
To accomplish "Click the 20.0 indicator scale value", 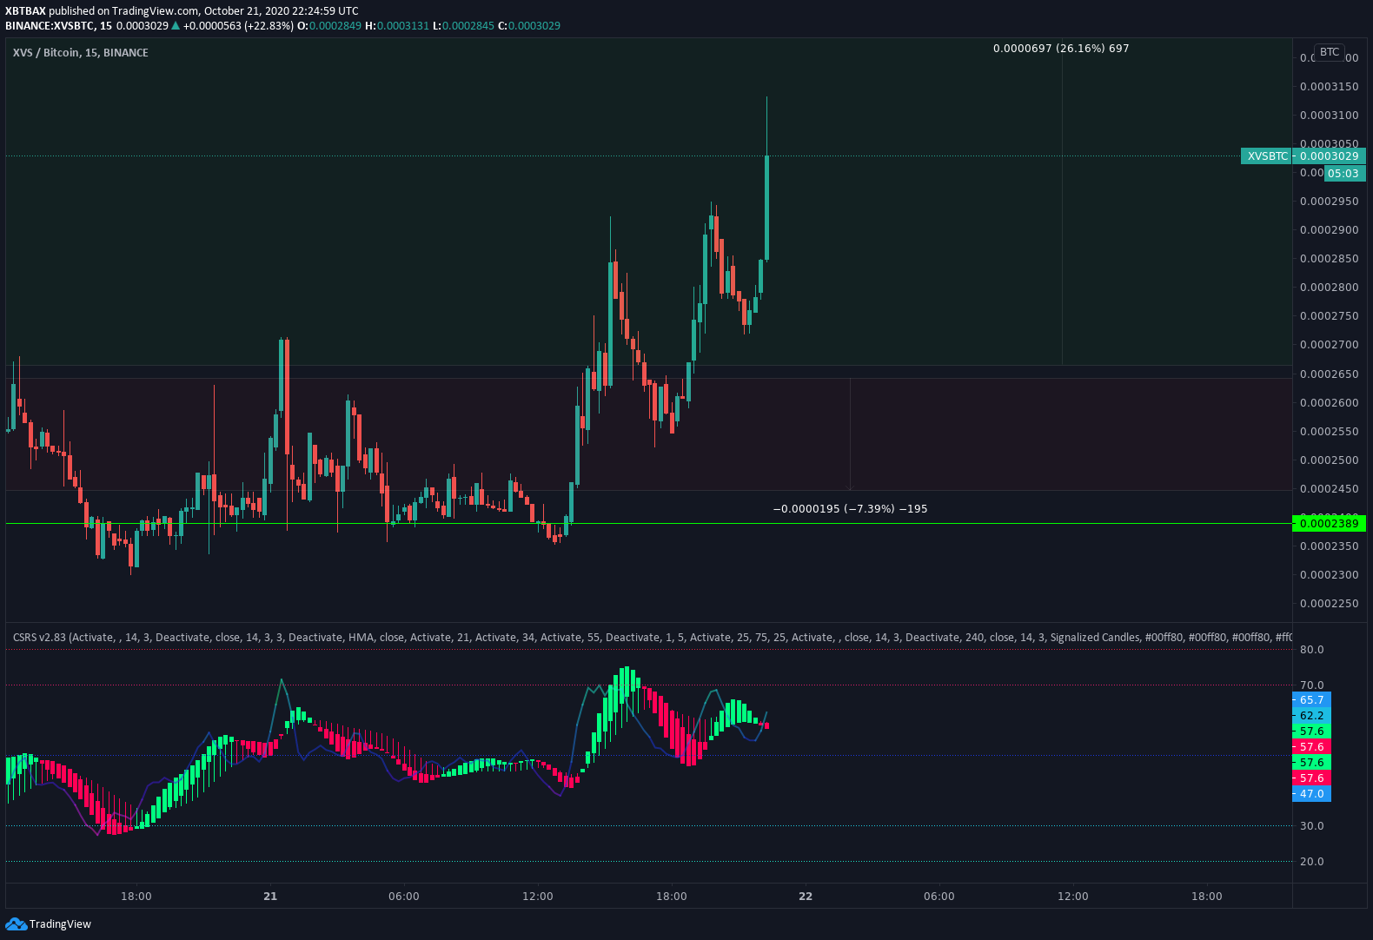I will [1312, 862].
